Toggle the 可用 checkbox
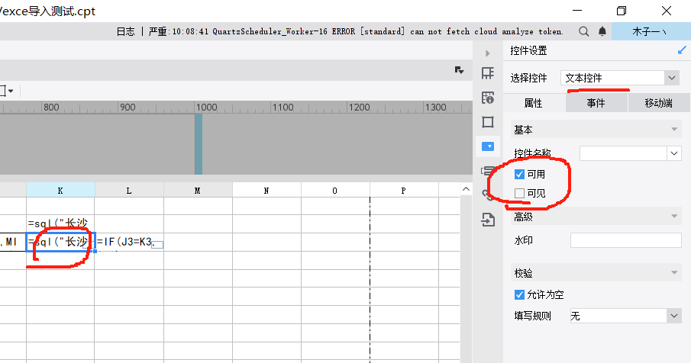 pos(519,174)
